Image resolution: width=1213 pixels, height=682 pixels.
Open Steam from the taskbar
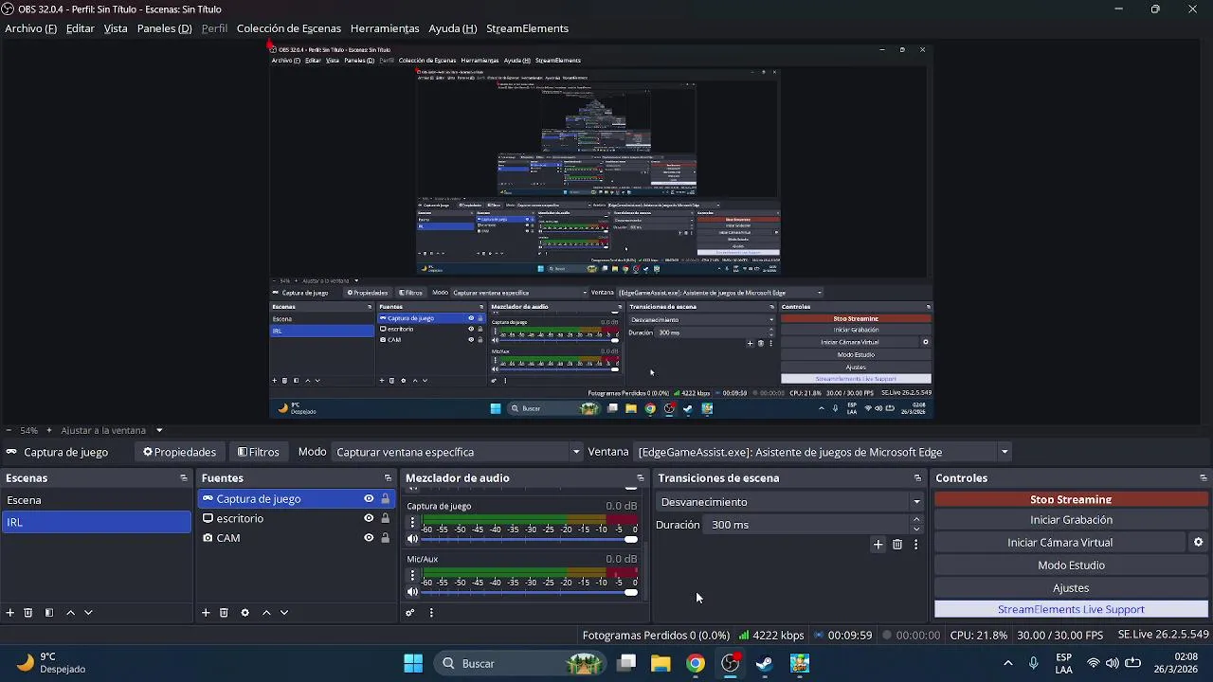pos(765,663)
